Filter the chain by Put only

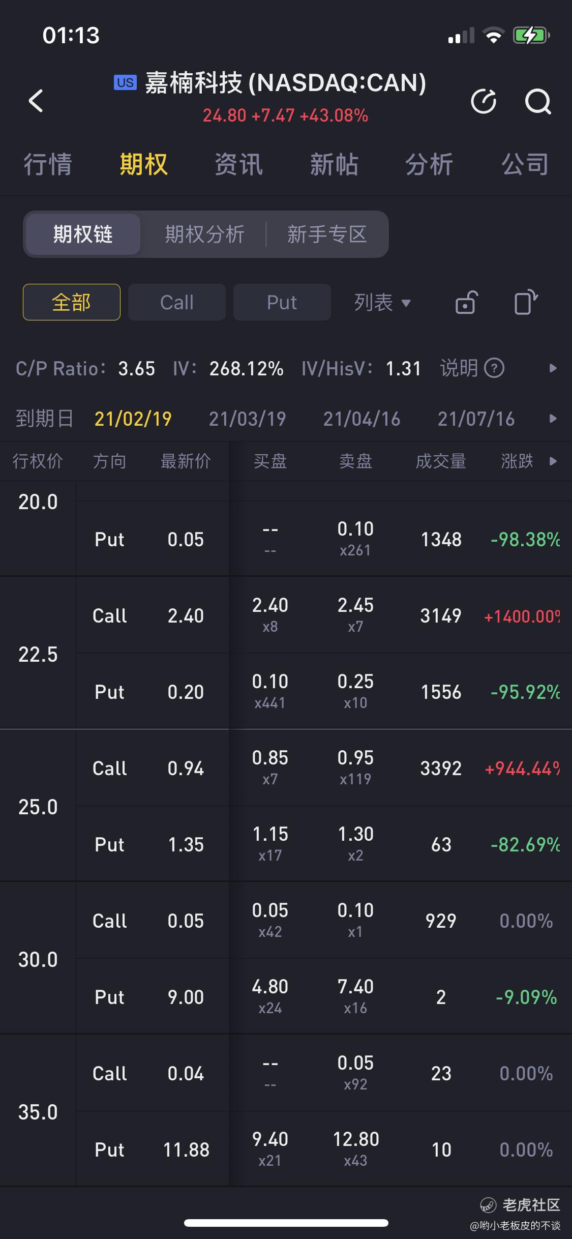click(282, 302)
